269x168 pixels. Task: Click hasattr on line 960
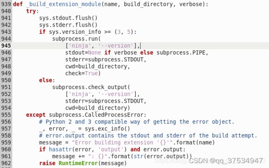60,149
